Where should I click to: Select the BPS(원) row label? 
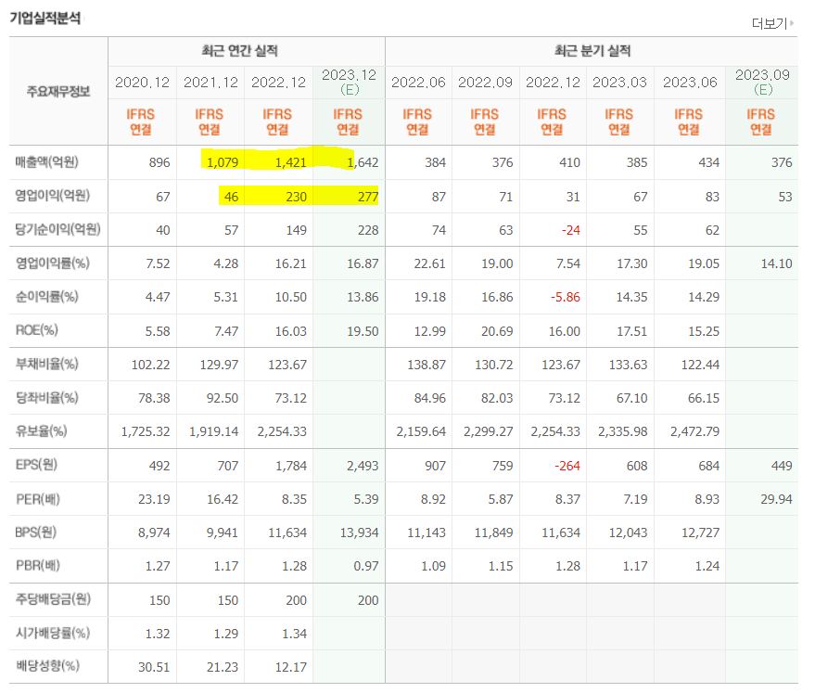pyautogui.click(x=36, y=533)
